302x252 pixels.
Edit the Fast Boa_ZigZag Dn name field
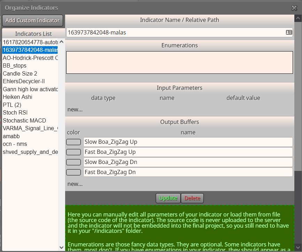[188, 172]
